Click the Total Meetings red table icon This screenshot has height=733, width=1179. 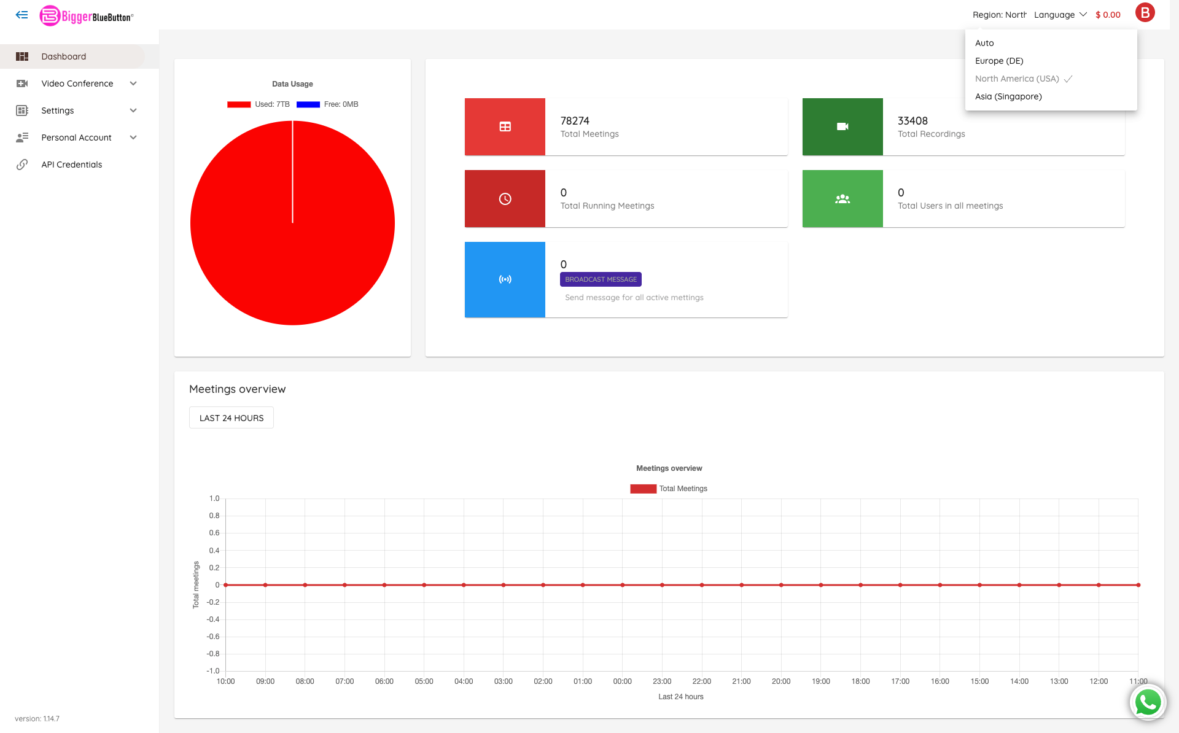click(505, 126)
